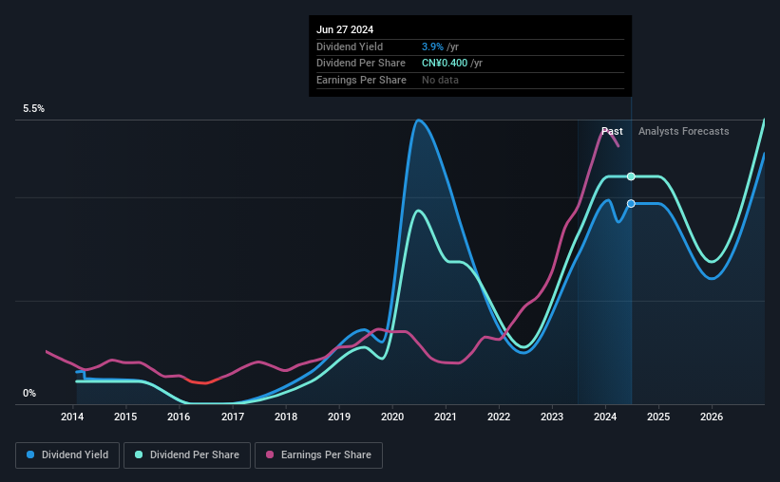The width and height of the screenshot is (780, 482).
Task: Click the 2018 x-axis label
Action: (286, 417)
